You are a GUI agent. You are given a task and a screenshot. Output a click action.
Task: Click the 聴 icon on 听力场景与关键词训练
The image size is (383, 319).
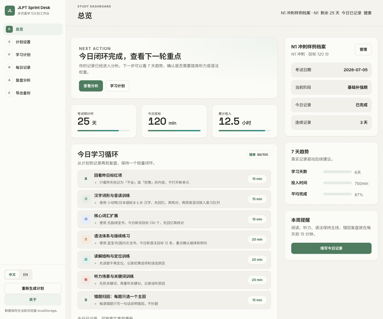(x=86, y=280)
